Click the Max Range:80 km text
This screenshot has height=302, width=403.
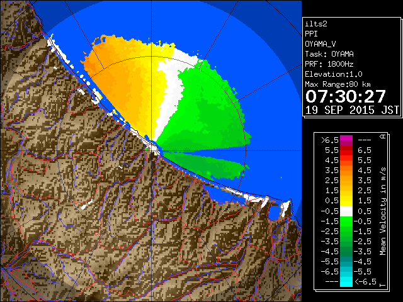tap(338, 84)
